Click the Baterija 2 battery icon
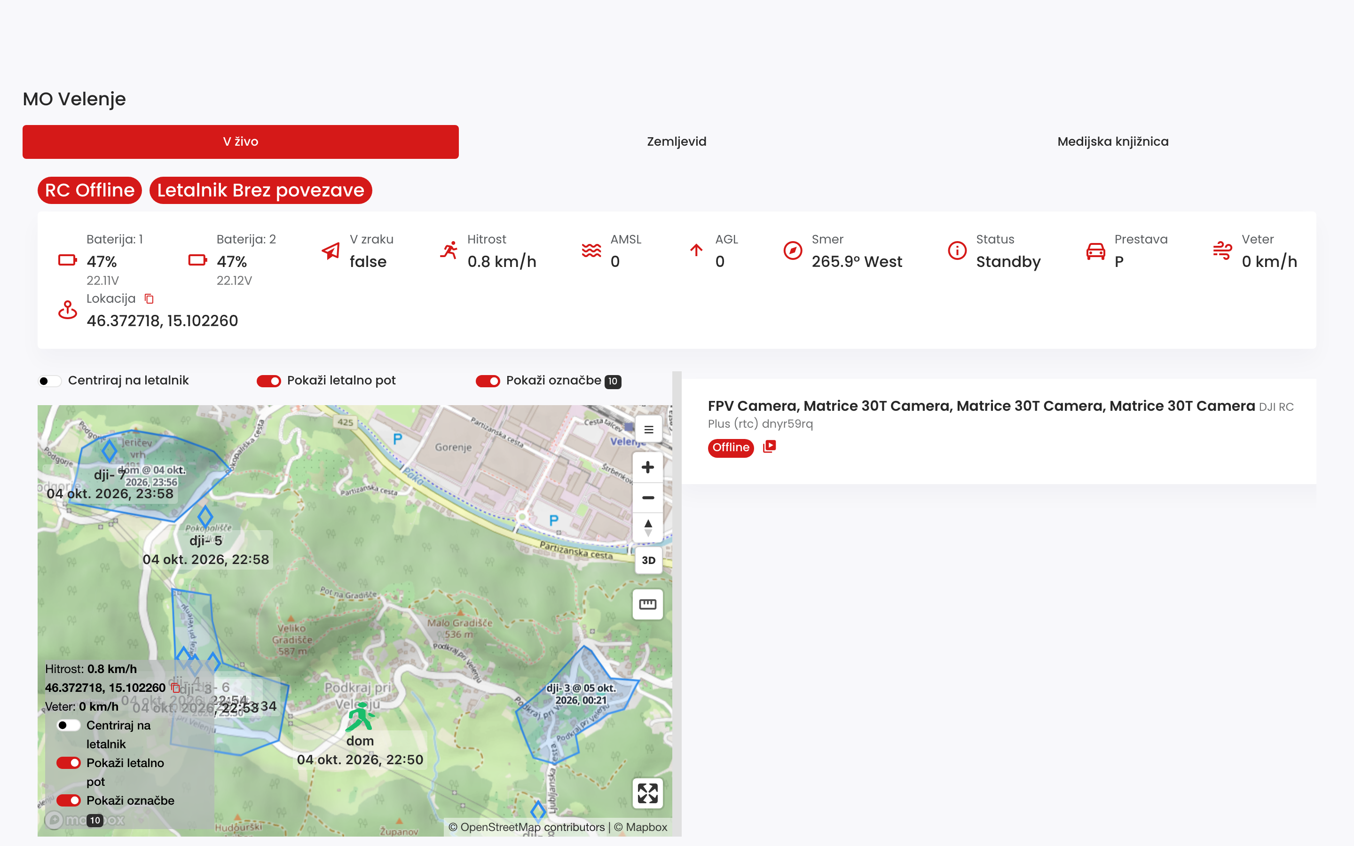1354x846 pixels. [x=197, y=260]
